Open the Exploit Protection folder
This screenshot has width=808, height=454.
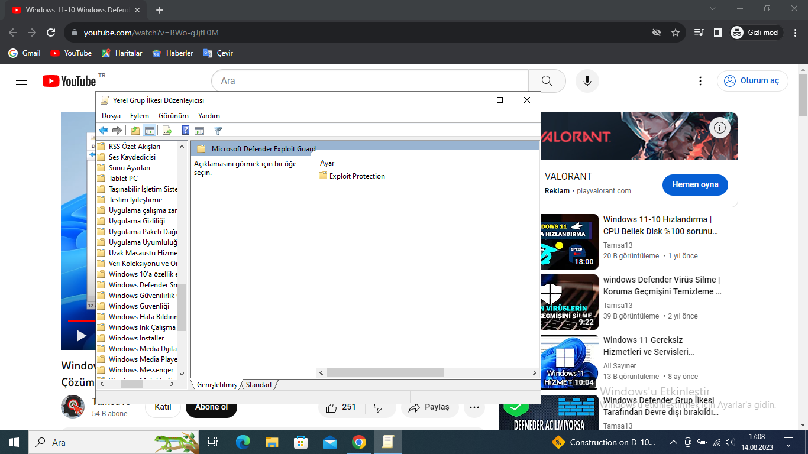pos(352,176)
